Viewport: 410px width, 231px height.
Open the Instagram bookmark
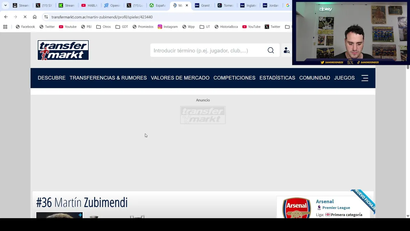(x=168, y=27)
